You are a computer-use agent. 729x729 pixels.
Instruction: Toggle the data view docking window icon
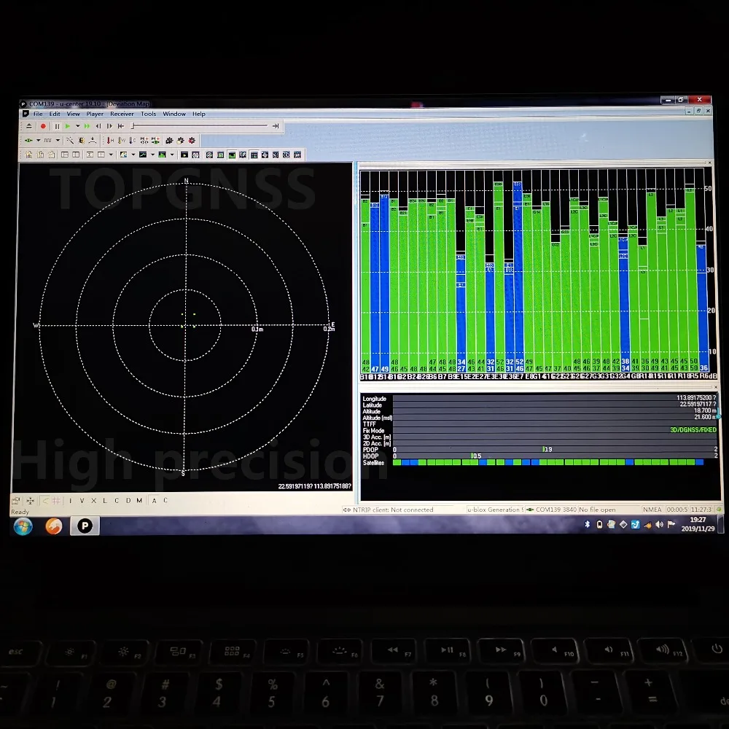click(254, 155)
